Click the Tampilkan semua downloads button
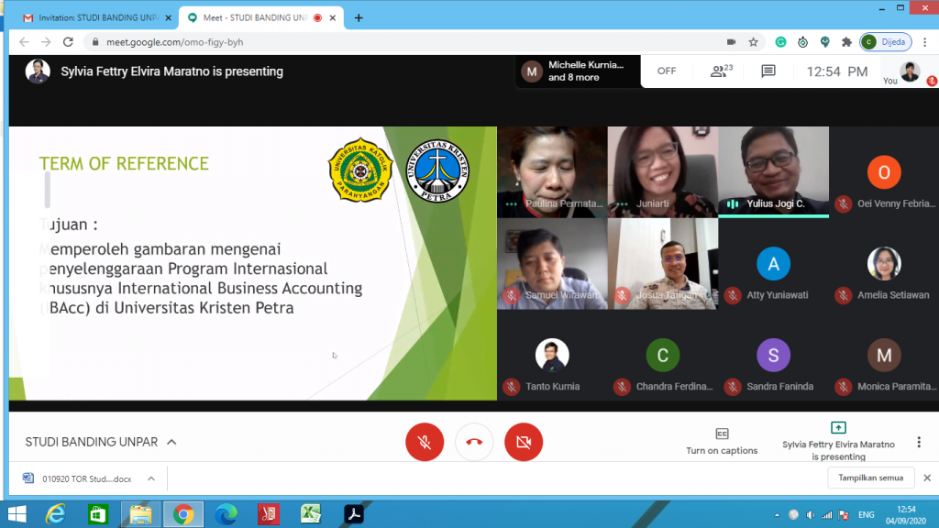The image size is (939, 528). tap(870, 478)
